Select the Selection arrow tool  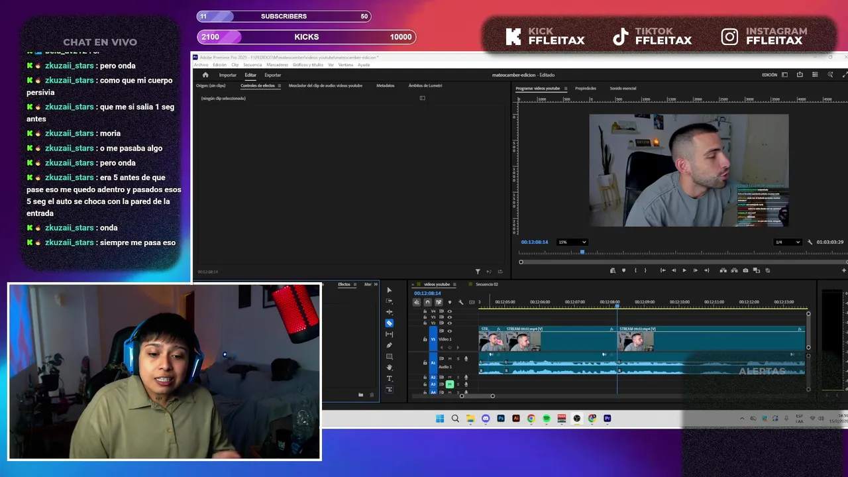coord(390,290)
